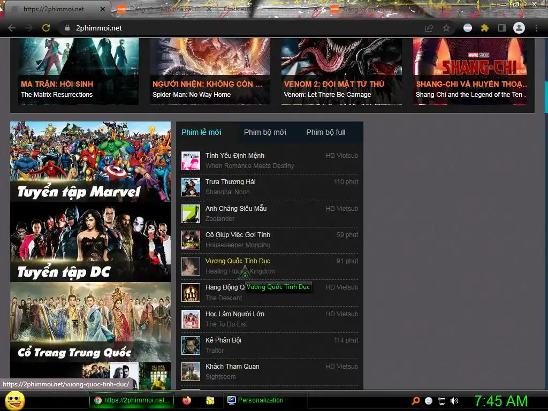Image resolution: width=548 pixels, height=411 pixels.
Task: Click the Sightseers poster thumbnail
Action: pyautogui.click(x=191, y=371)
